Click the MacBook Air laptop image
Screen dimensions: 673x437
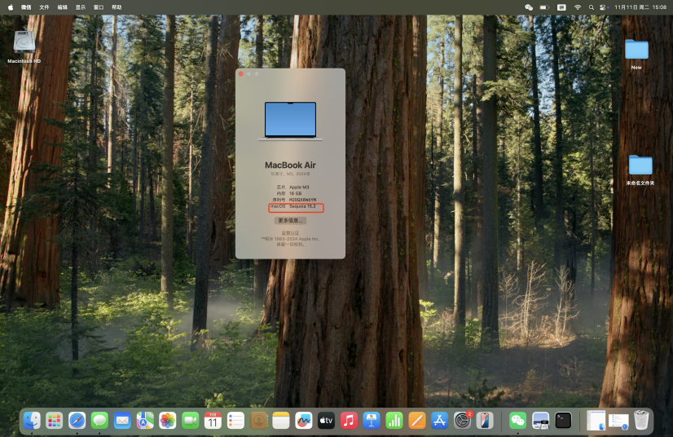(290, 121)
